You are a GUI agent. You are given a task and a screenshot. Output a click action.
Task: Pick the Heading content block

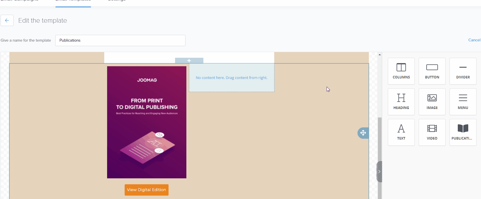point(401,102)
